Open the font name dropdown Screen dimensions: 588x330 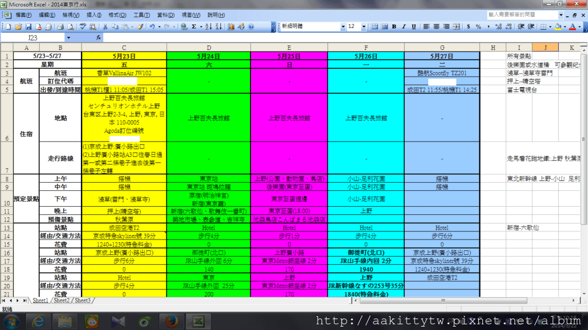click(343, 26)
